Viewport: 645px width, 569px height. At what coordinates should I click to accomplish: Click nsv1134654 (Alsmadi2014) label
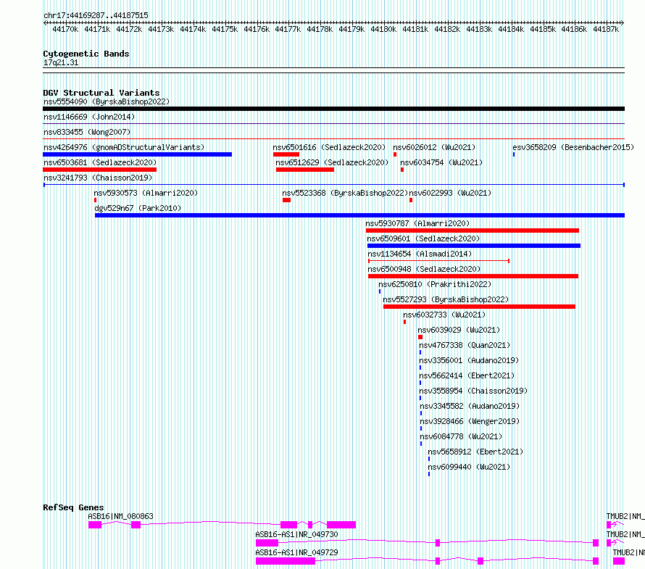[x=420, y=254]
